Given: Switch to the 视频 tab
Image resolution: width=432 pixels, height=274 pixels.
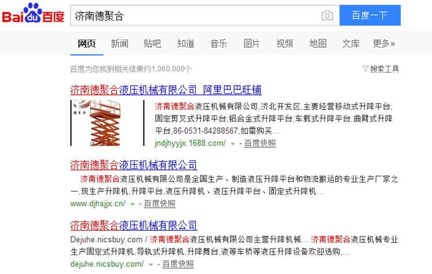Looking at the screenshot, I should pyautogui.click(x=285, y=44).
